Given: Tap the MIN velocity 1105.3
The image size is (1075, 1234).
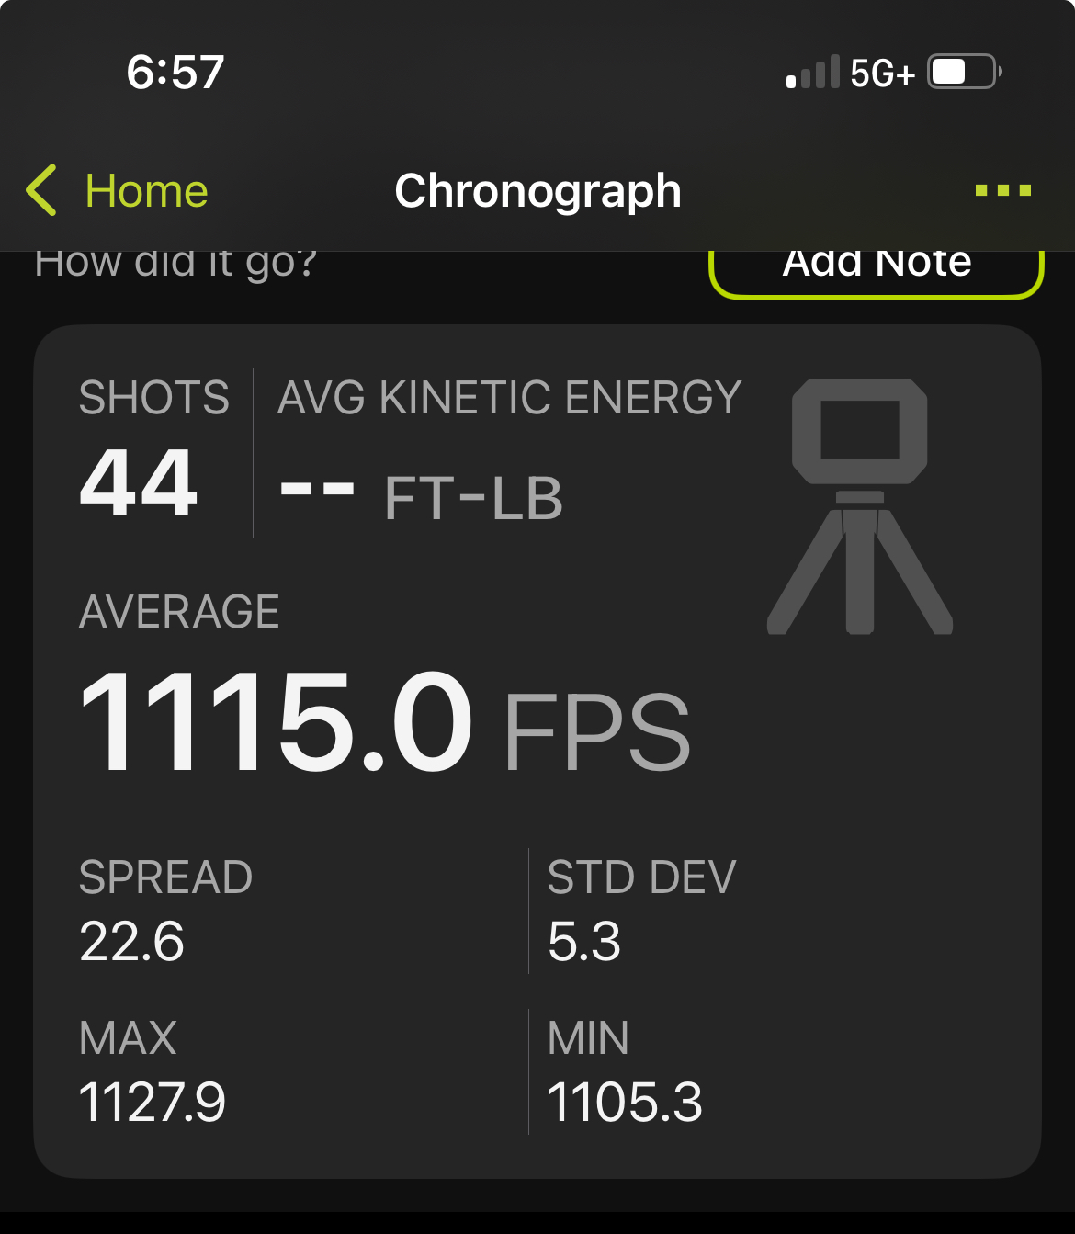Looking at the screenshot, I should click(625, 1102).
